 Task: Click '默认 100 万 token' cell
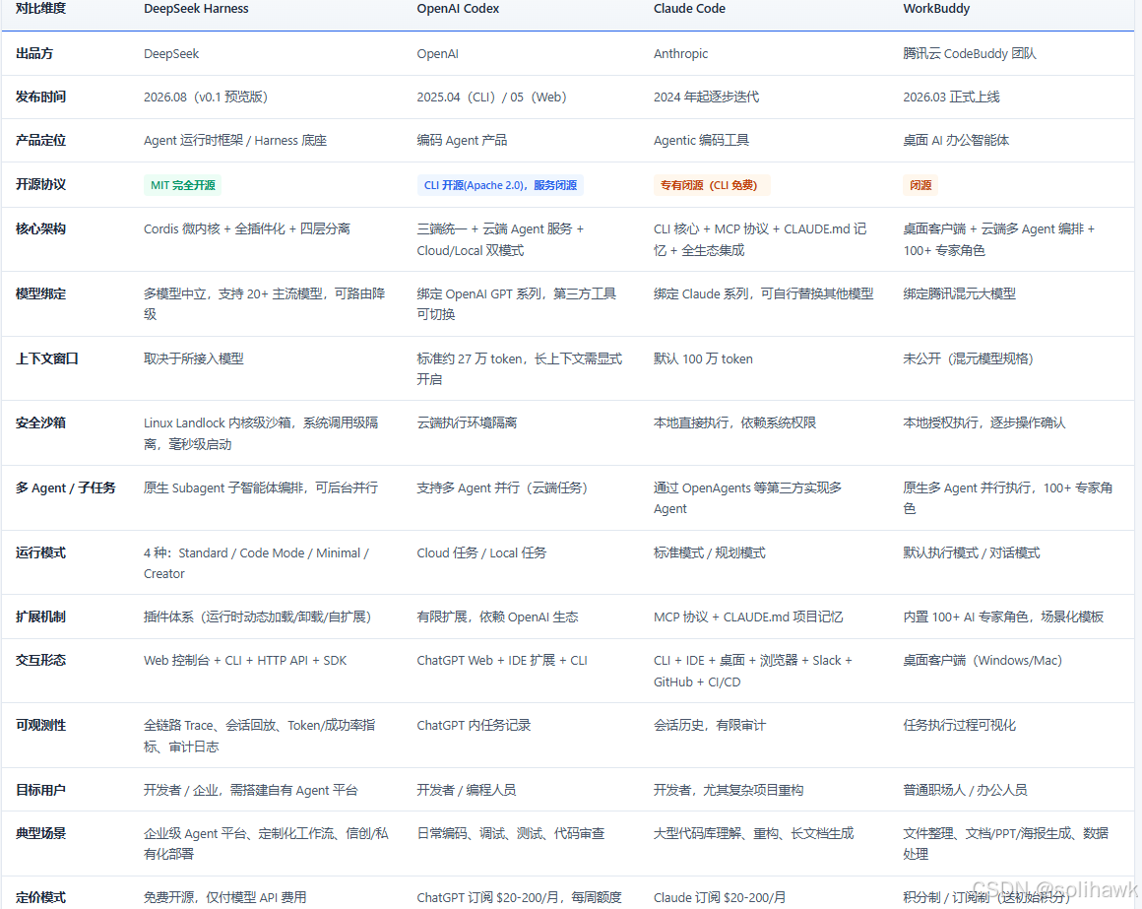click(703, 358)
